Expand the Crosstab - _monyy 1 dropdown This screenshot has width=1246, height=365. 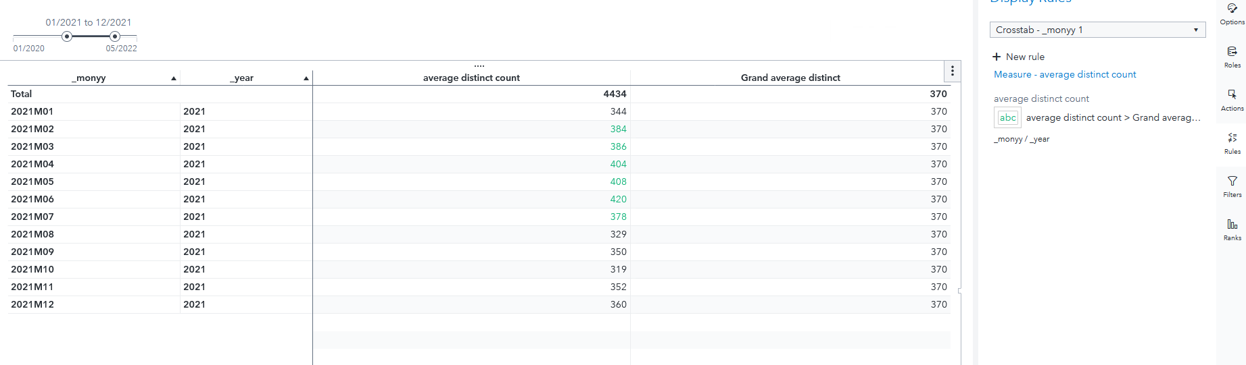pyautogui.click(x=1195, y=30)
